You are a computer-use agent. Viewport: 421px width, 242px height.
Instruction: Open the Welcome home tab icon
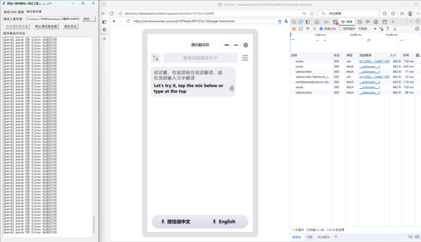click(x=317, y=22)
